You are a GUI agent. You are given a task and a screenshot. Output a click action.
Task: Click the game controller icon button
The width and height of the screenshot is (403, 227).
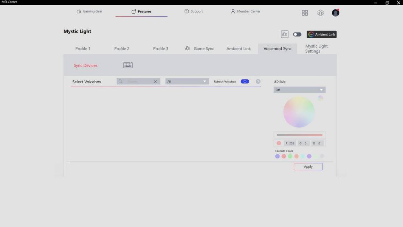[x=285, y=34]
